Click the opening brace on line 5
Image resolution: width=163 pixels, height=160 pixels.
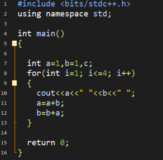[20, 44]
